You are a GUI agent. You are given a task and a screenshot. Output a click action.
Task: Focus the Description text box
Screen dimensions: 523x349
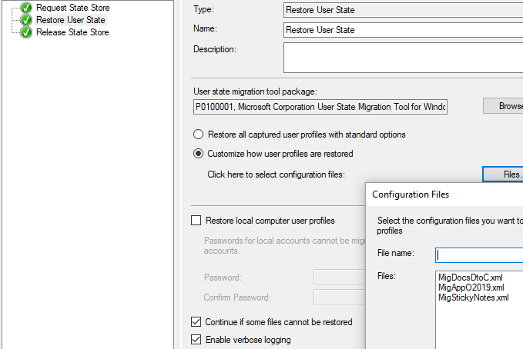click(402, 58)
